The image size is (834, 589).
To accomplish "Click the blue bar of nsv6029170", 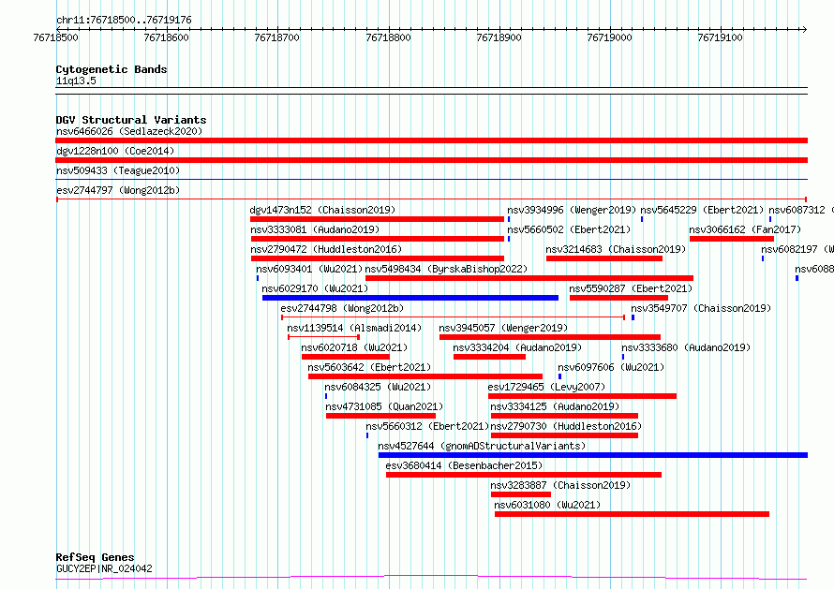I will [x=410, y=298].
